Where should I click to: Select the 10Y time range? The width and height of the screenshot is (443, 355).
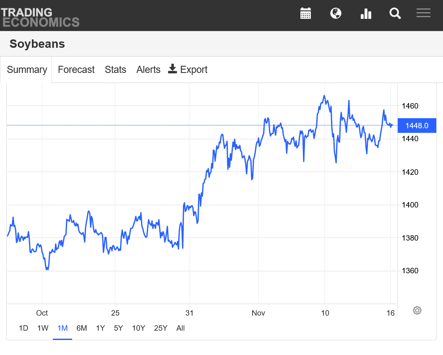coord(138,328)
